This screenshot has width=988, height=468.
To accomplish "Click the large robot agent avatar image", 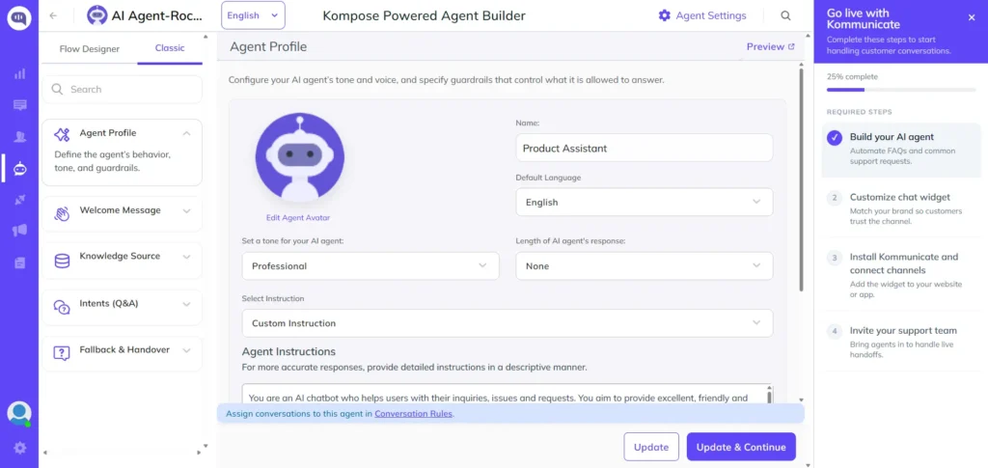I will pos(300,157).
